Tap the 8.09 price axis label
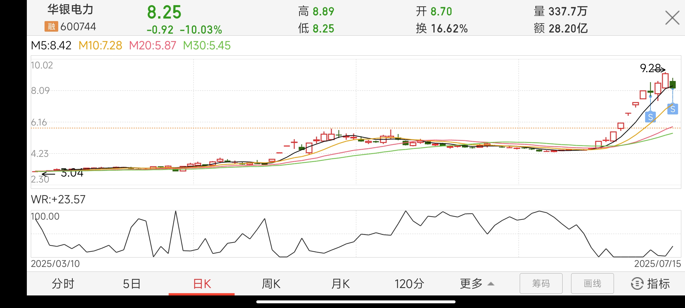Viewport: 685px width, 308px height. 40,91
